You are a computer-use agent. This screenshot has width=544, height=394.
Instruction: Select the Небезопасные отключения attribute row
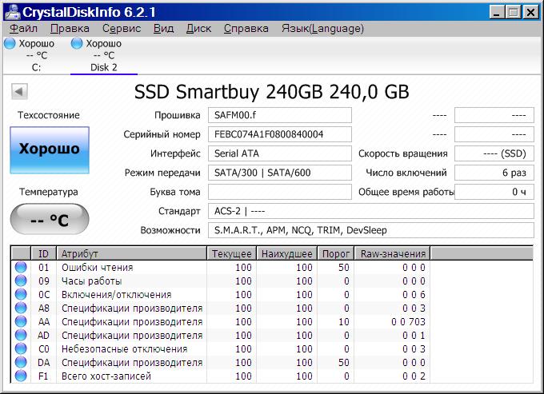(221, 348)
